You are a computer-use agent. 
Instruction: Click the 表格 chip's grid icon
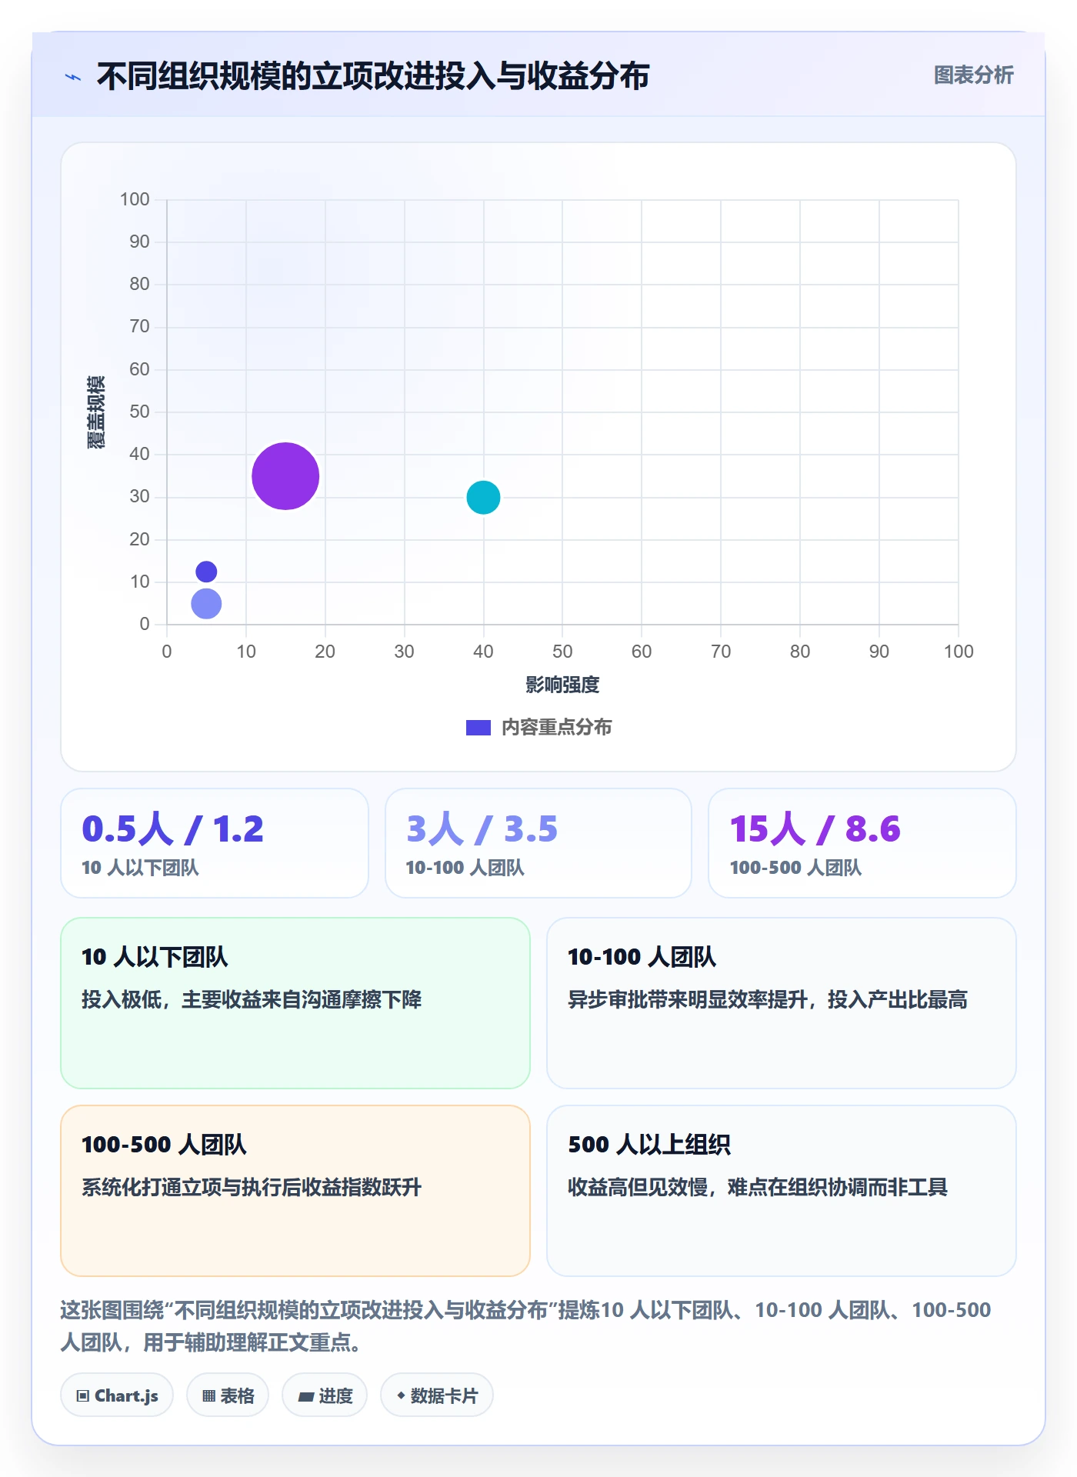pyautogui.click(x=208, y=1396)
